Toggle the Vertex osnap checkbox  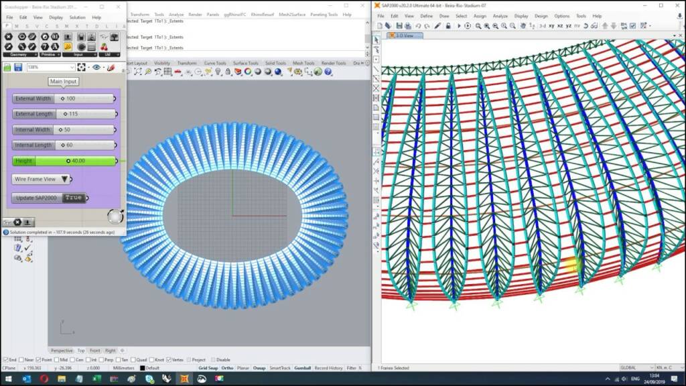tap(168, 360)
